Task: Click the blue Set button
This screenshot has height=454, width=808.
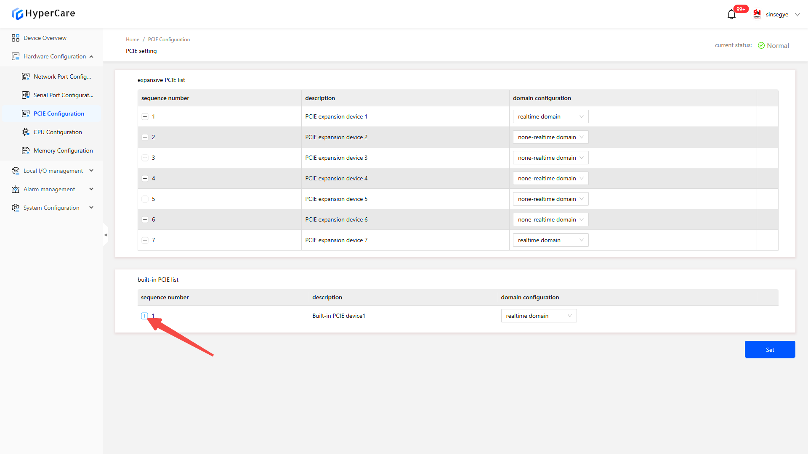Action: tap(770, 349)
